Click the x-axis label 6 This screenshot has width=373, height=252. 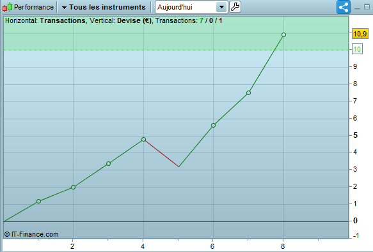click(x=212, y=246)
